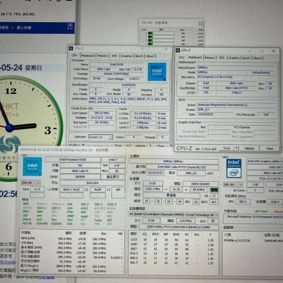Open the Tools dropdown arrow in left CPU-Z window
This screenshot has height=283, width=283.
tap(128, 145)
